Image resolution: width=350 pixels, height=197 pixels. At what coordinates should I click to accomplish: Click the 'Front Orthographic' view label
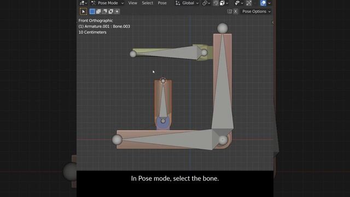96,21
